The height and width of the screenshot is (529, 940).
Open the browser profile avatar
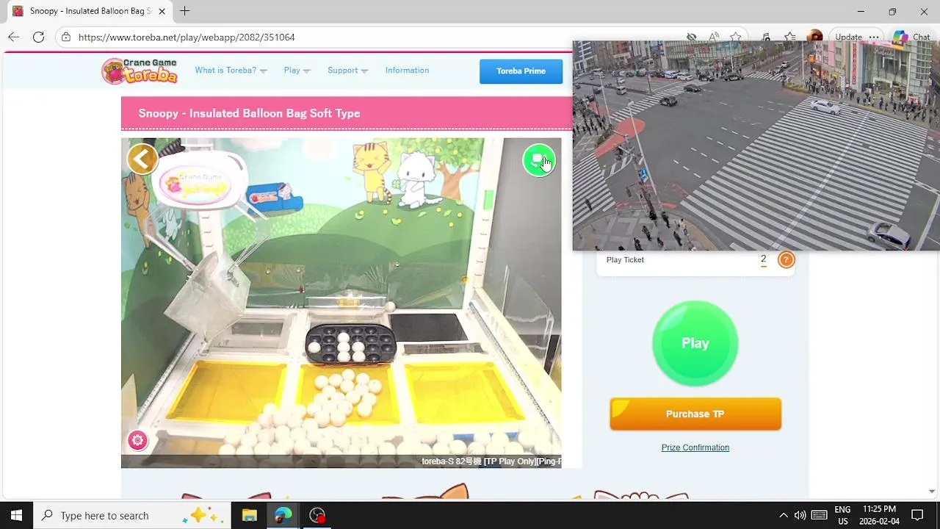tap(814, 37)
